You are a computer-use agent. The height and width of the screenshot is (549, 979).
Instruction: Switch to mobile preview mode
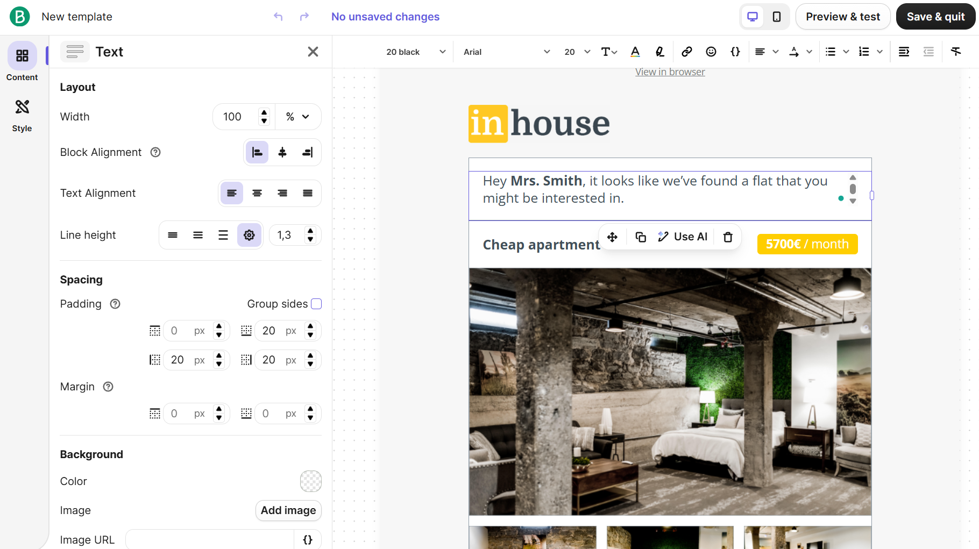click(777, 17)
